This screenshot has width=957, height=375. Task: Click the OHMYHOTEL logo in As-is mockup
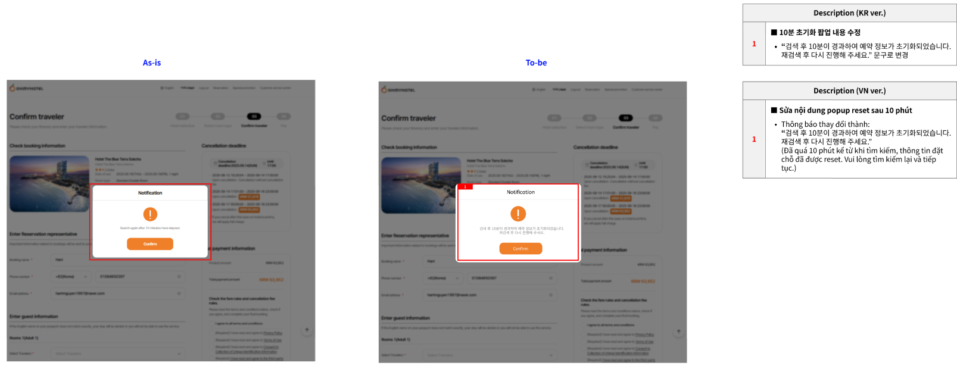(26, 88)
